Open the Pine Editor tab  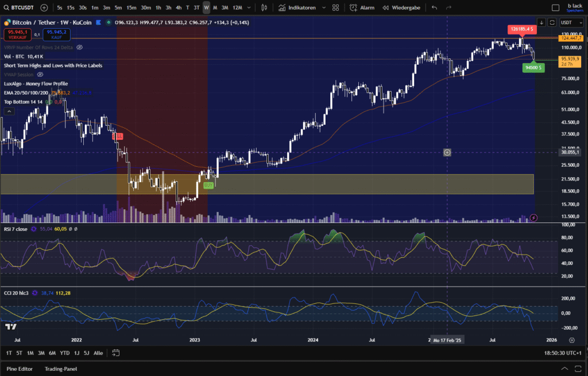point(20,369)
